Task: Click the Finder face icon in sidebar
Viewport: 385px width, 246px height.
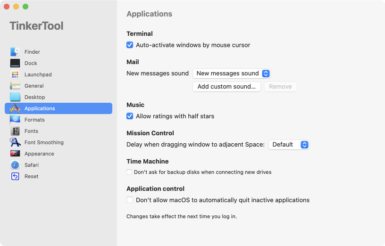Action: click(15, 52)
